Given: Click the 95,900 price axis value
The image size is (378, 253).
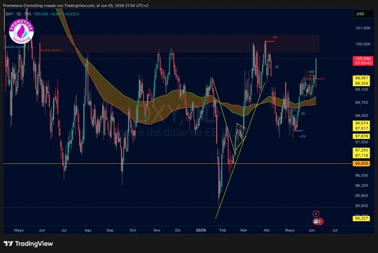Looking at the screenshot, I should pos(362,196).
